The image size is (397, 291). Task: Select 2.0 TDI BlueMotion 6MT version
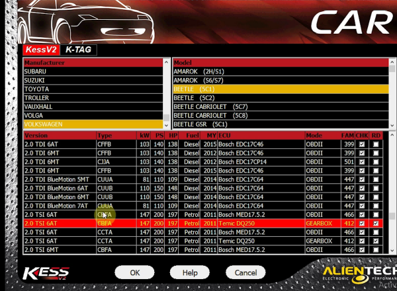tap(203, 197)
